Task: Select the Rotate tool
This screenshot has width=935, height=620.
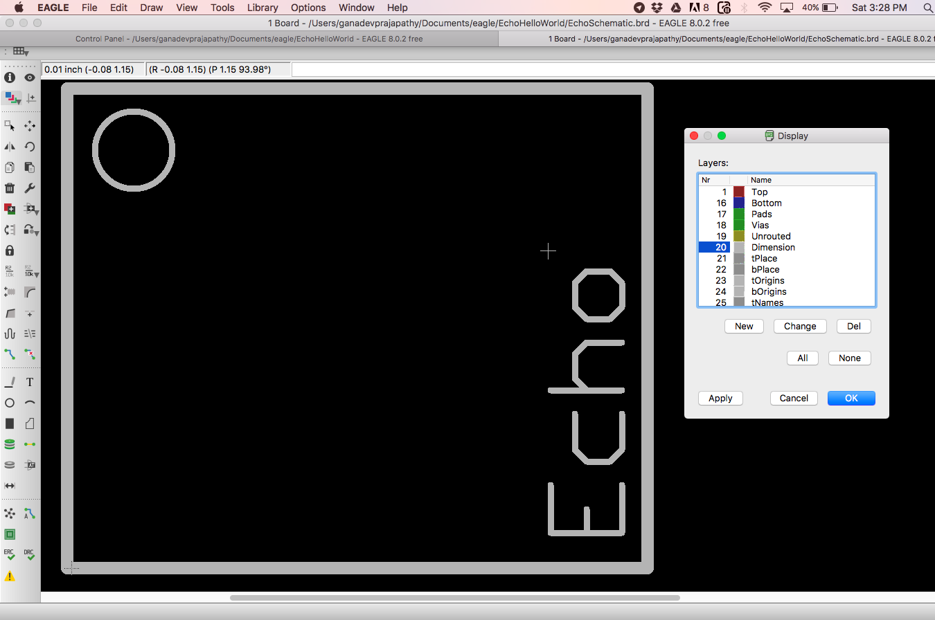Action: pos(30,147)
